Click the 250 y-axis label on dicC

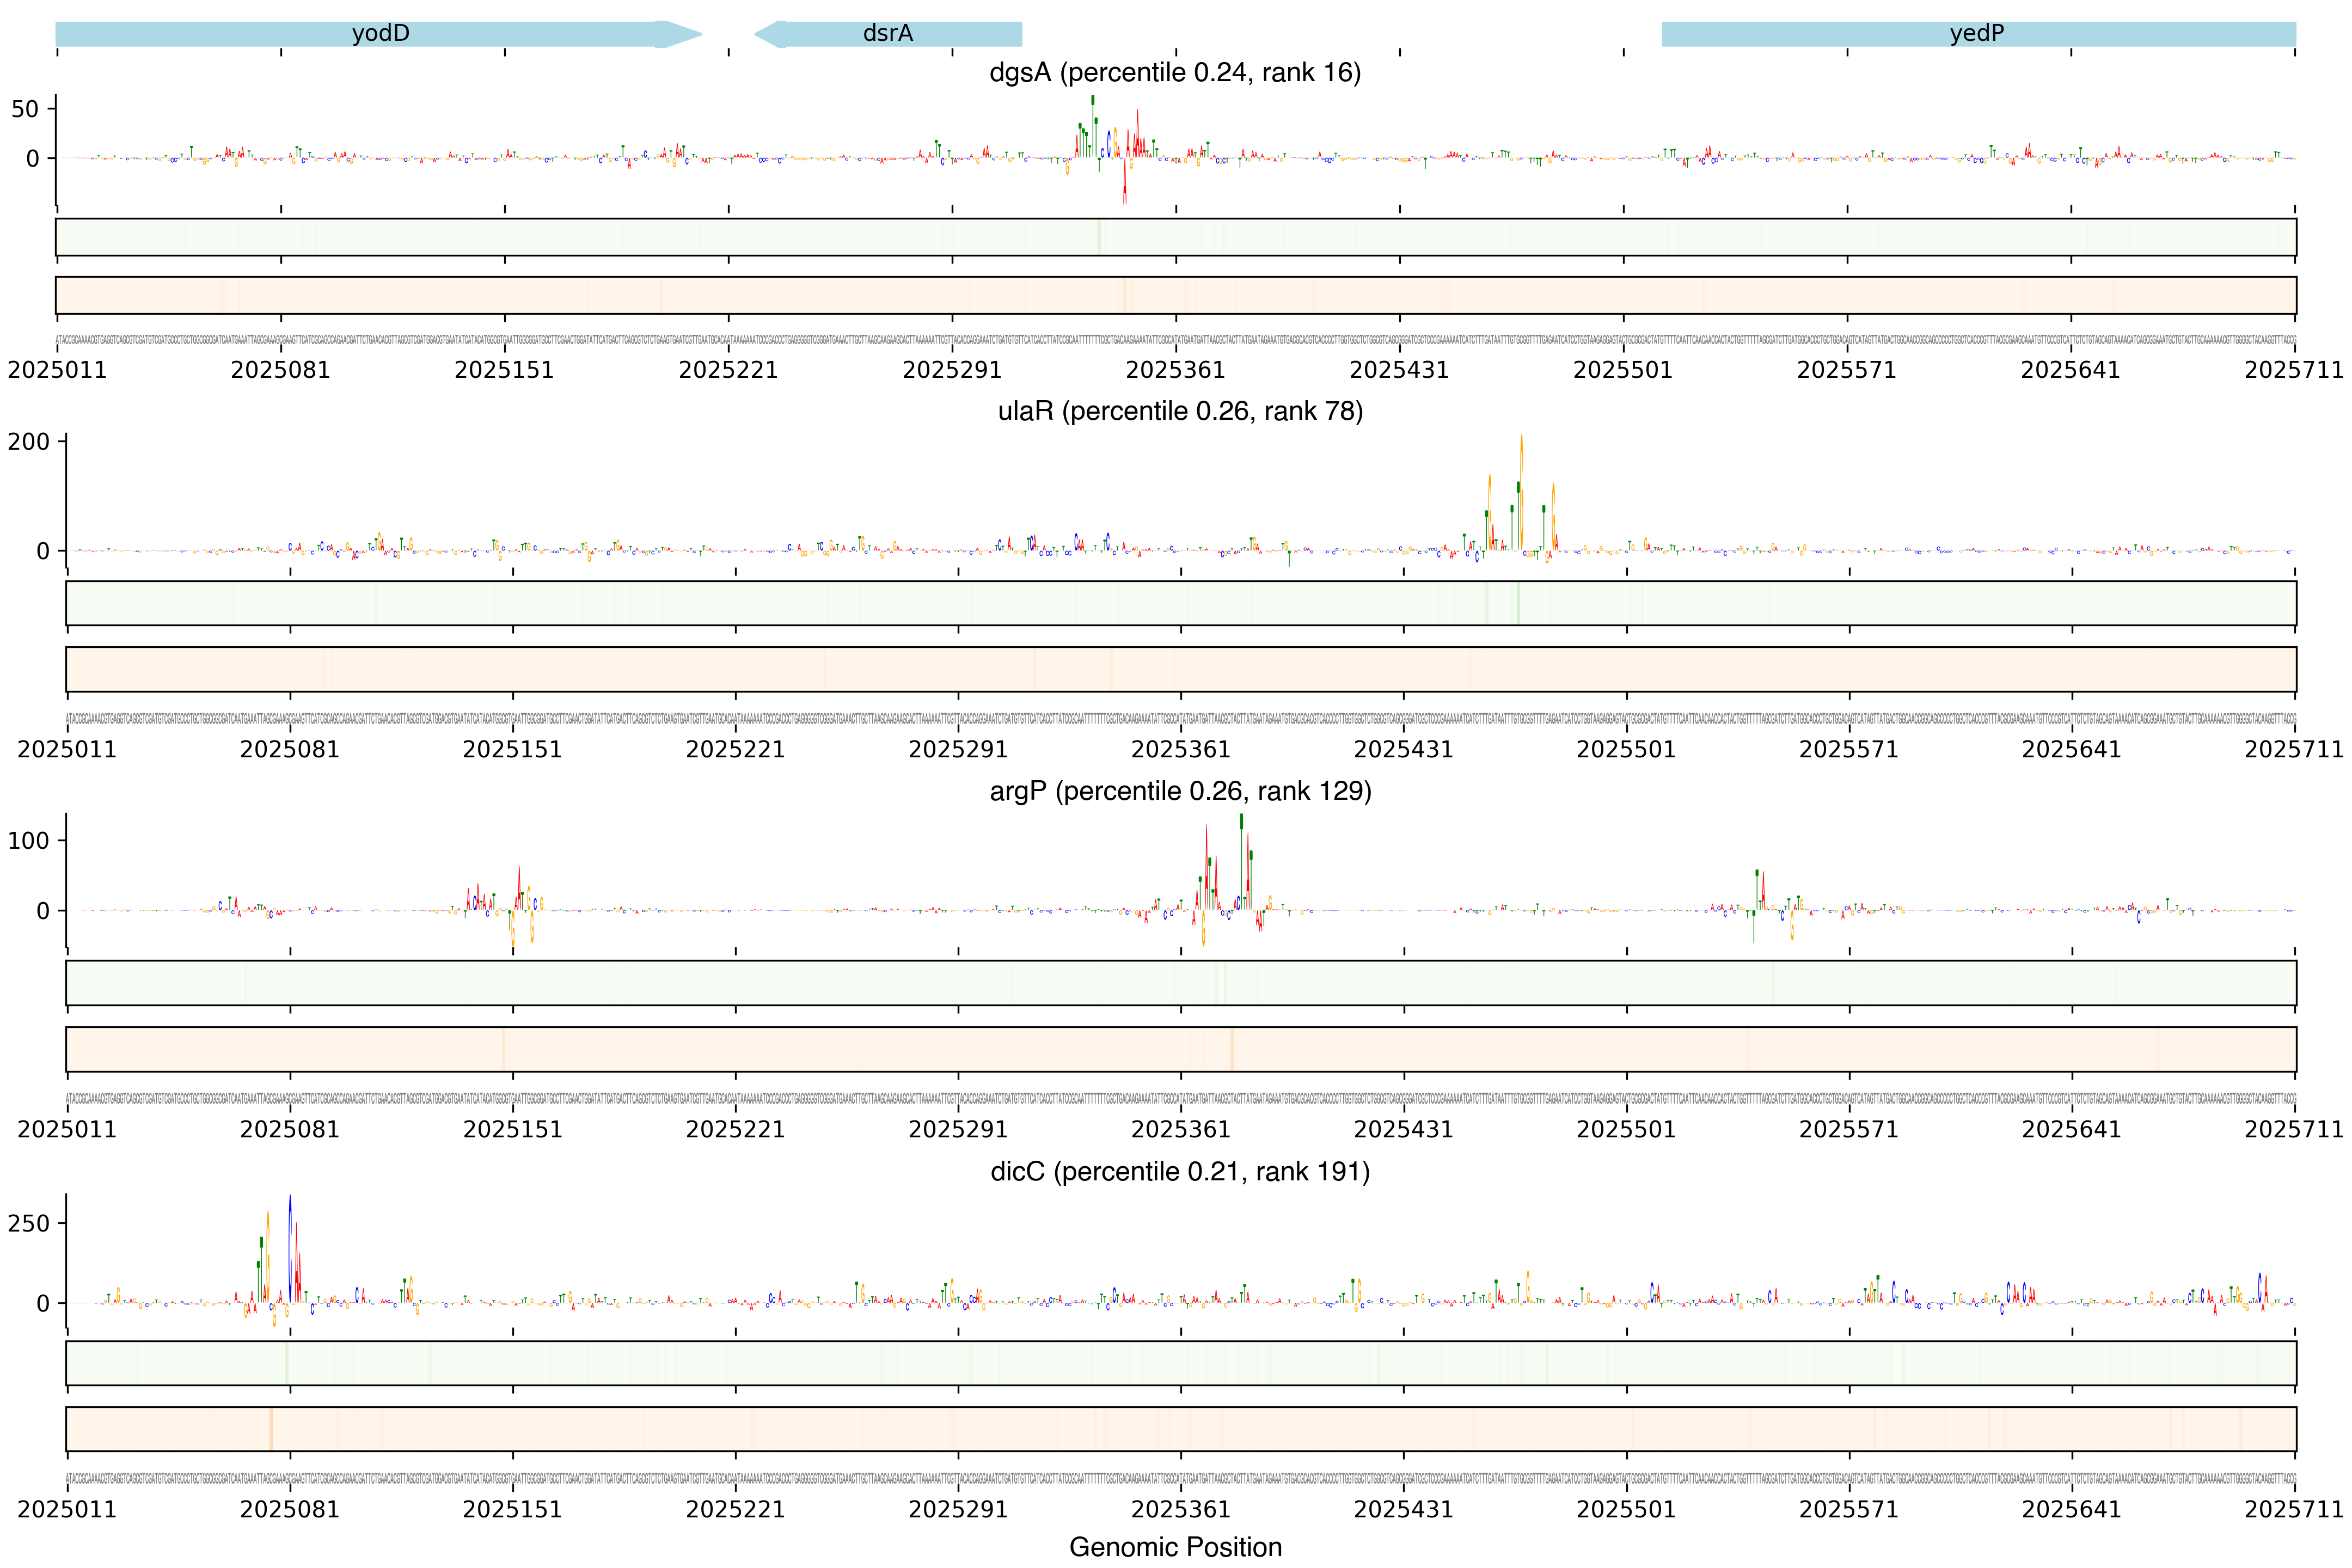point(28,1223)
